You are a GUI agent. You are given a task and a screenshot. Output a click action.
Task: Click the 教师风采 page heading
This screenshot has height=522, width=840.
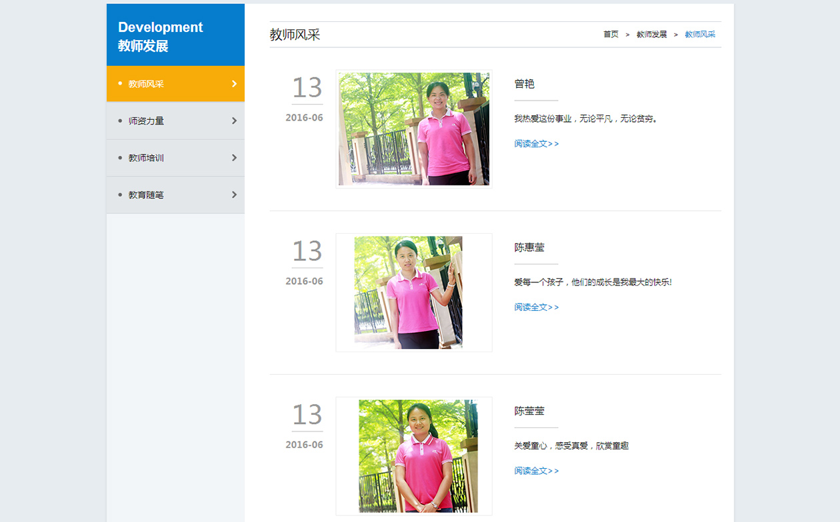[x=295, y=35]
